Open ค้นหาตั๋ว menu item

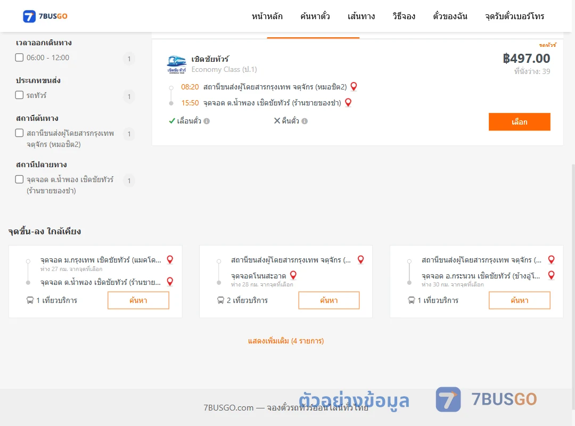tap(315, 16)
